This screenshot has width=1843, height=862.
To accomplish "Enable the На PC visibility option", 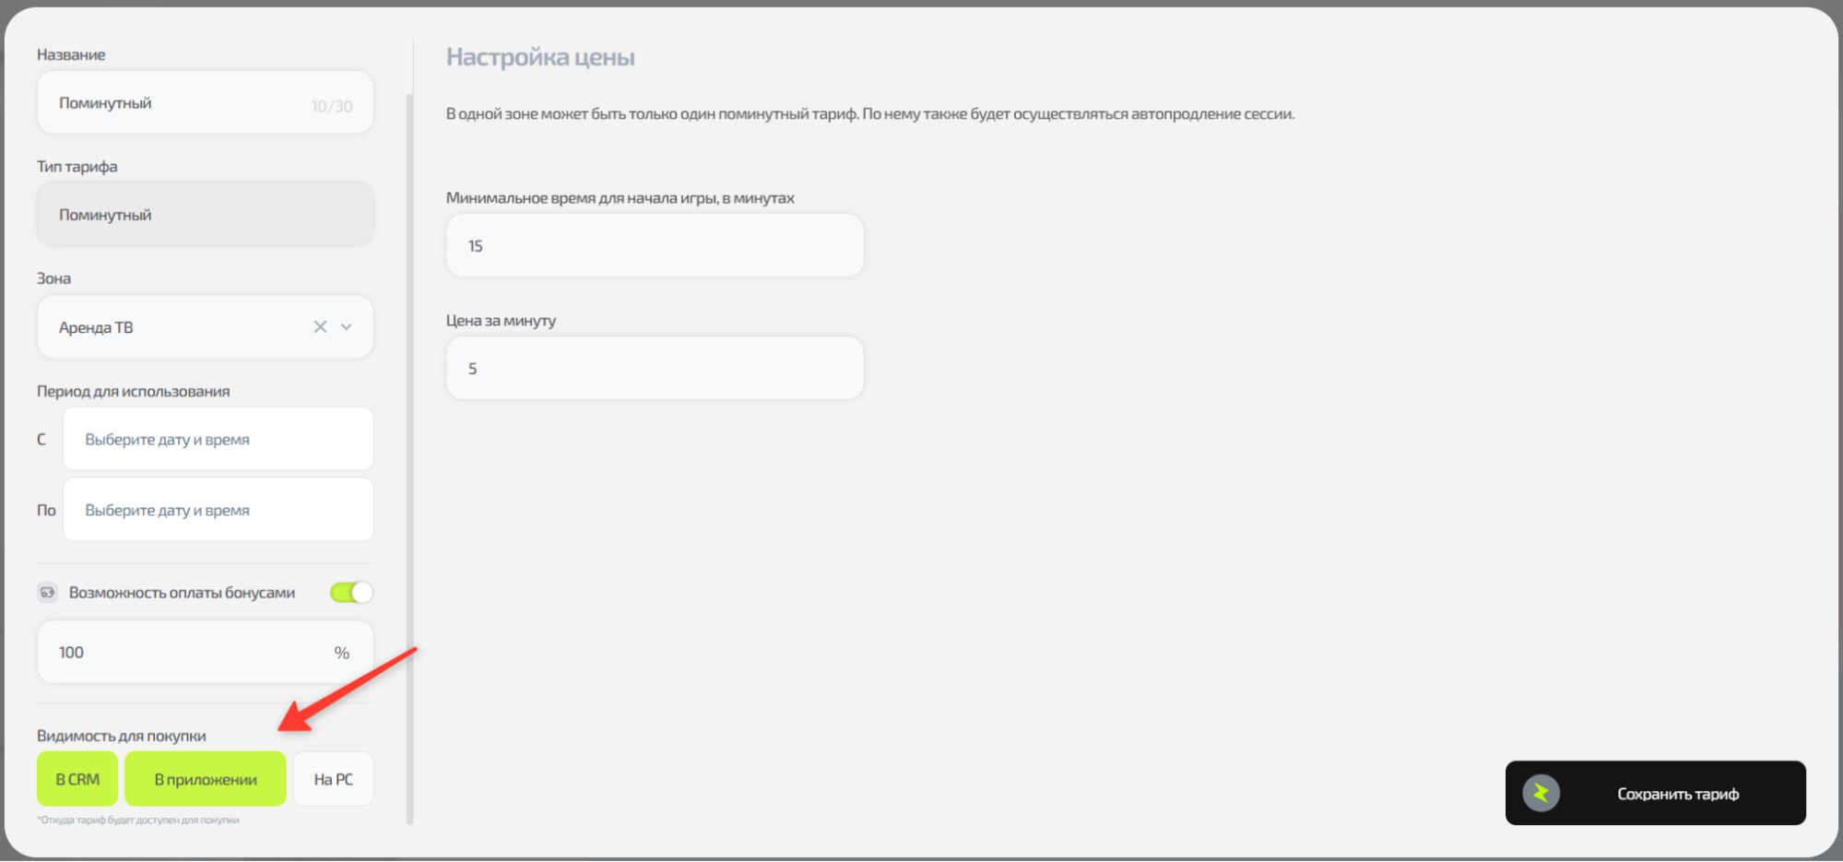I will click(x=333, y=779).
